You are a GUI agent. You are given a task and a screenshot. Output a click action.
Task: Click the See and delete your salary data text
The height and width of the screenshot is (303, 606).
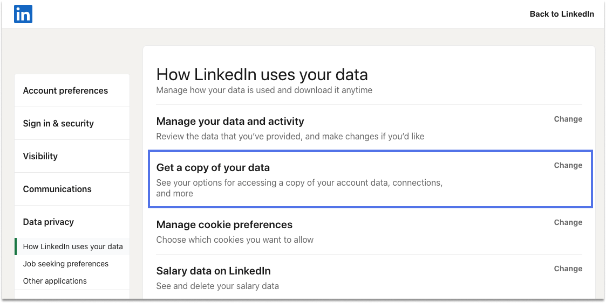click(x=217, y=286)
